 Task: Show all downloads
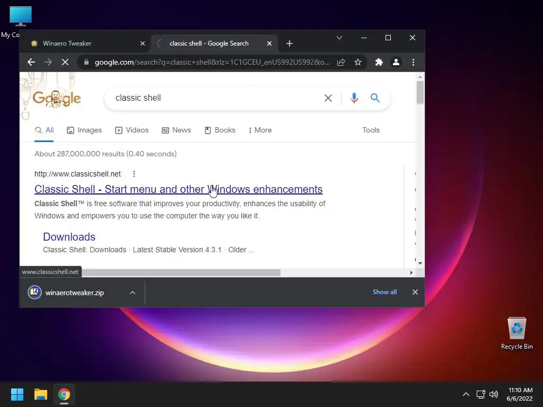click(x=384, y=292)
